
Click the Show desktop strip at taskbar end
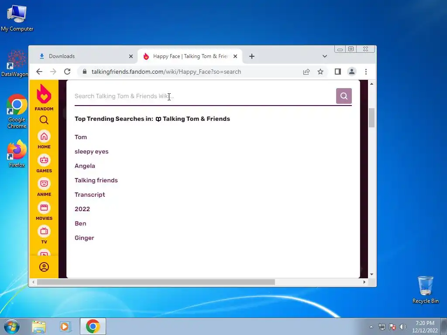444,326
